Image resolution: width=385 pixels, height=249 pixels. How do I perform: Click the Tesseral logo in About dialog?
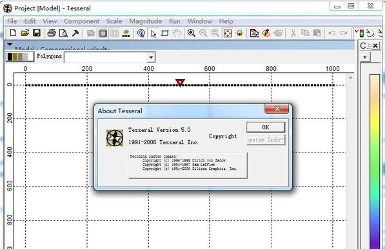115,138
